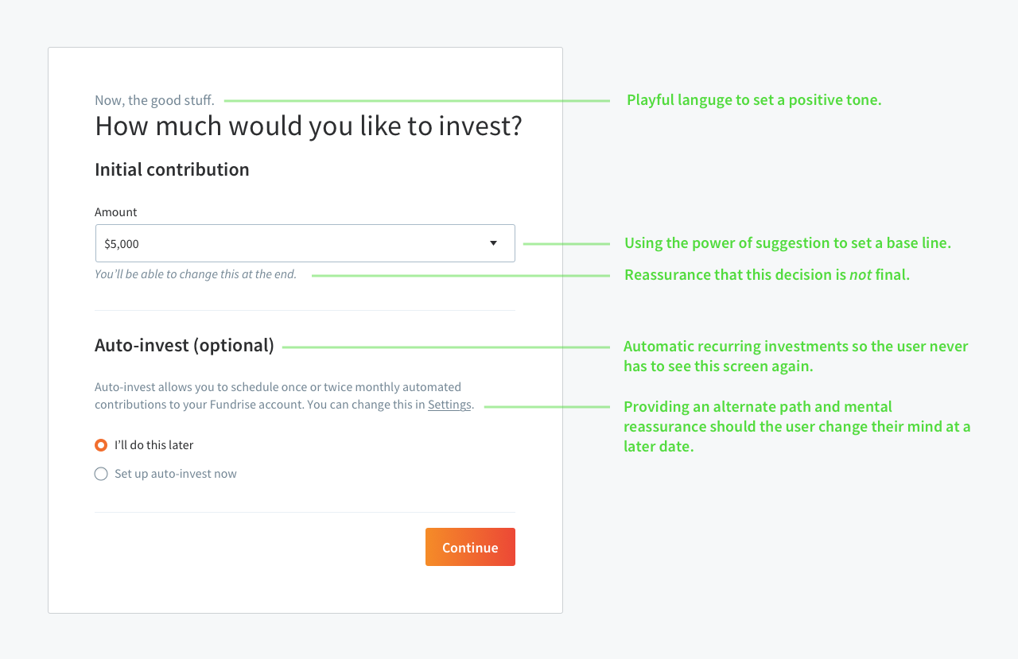Click the "Providing an alternate path" annotation
The width and height of the screenshot is (1018, 659).
tap(796, 427)
